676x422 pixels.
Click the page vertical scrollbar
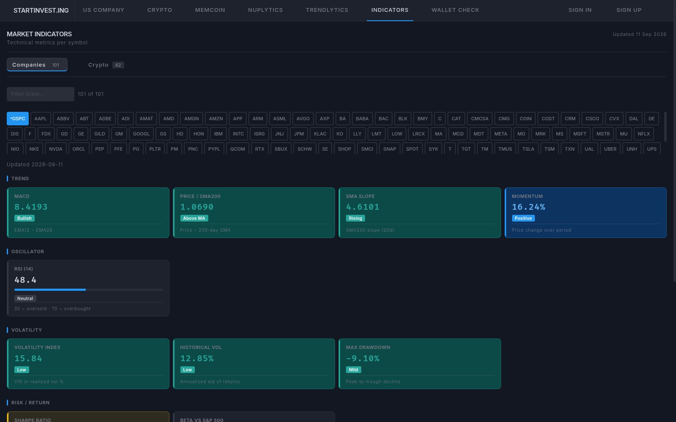pos(674,140)
